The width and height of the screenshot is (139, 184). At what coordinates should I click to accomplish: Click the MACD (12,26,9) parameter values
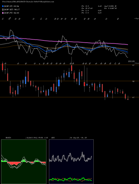36,138
